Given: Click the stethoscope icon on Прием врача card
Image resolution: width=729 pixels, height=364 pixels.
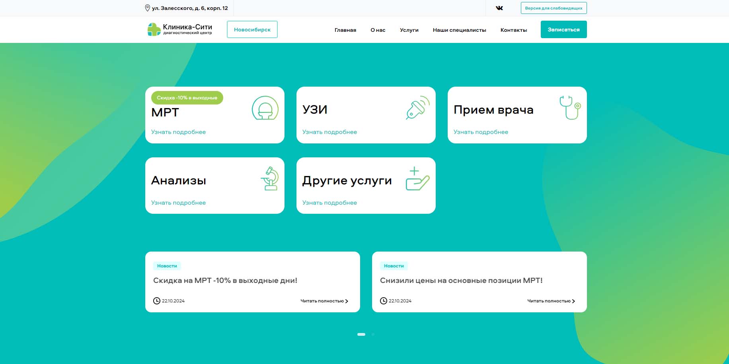Looking at the screenshot, I should 570,108.
